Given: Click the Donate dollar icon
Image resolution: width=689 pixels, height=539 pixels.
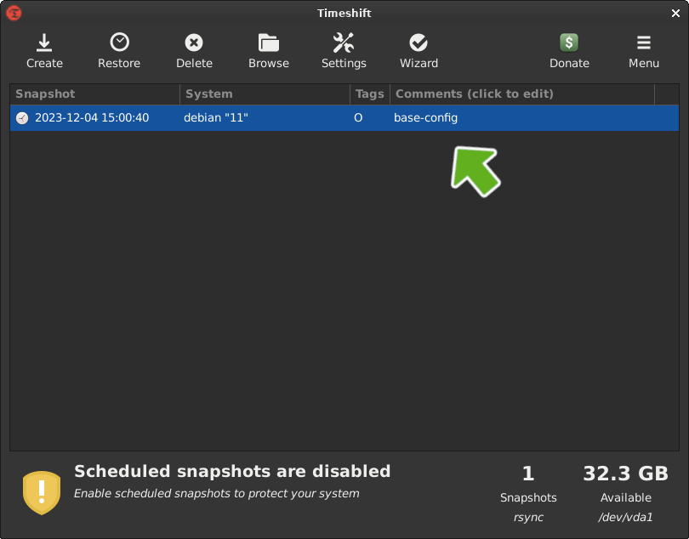Looking at the screenshot, I should click(569, 43).
